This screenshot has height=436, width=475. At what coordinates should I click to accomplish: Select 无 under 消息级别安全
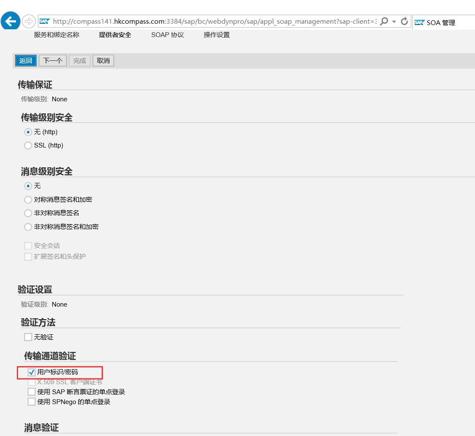tap(28, 186)
